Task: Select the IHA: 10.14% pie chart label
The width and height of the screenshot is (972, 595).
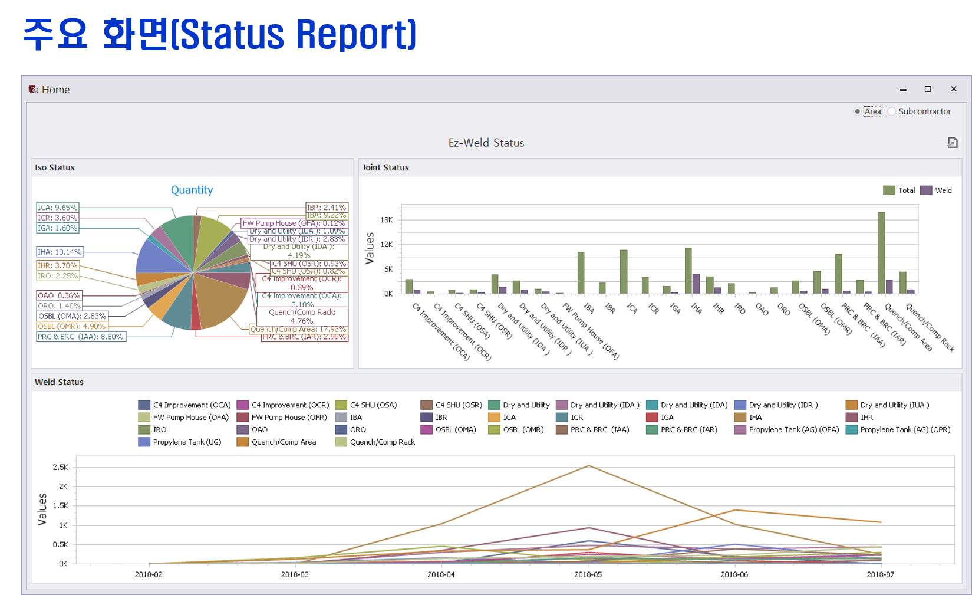Action: (60, 252)
